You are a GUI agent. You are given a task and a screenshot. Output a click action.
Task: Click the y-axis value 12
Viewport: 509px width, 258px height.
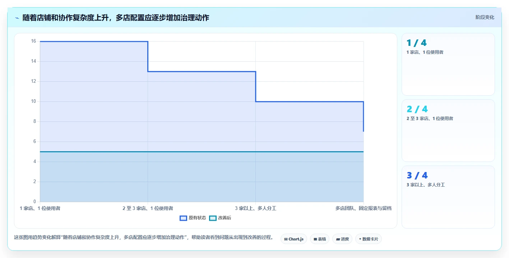tap(34, 81)
